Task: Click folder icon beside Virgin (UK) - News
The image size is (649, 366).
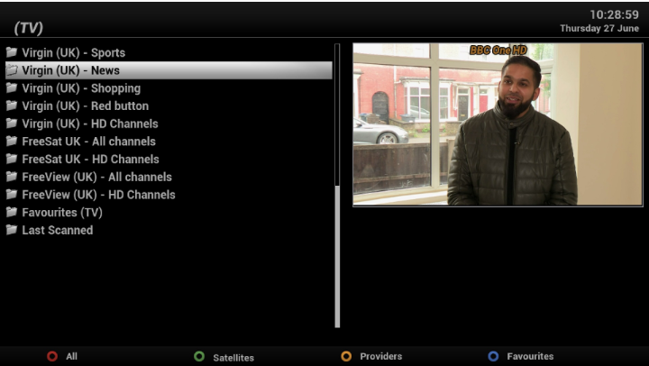Action: point(12,70)
